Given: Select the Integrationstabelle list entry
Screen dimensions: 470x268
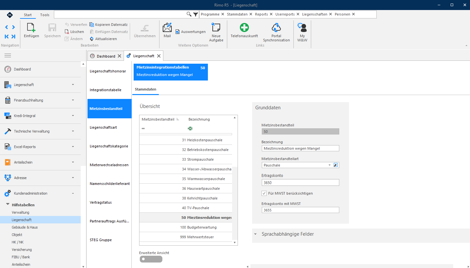Looking at the screenshot, I should point(109,90).
